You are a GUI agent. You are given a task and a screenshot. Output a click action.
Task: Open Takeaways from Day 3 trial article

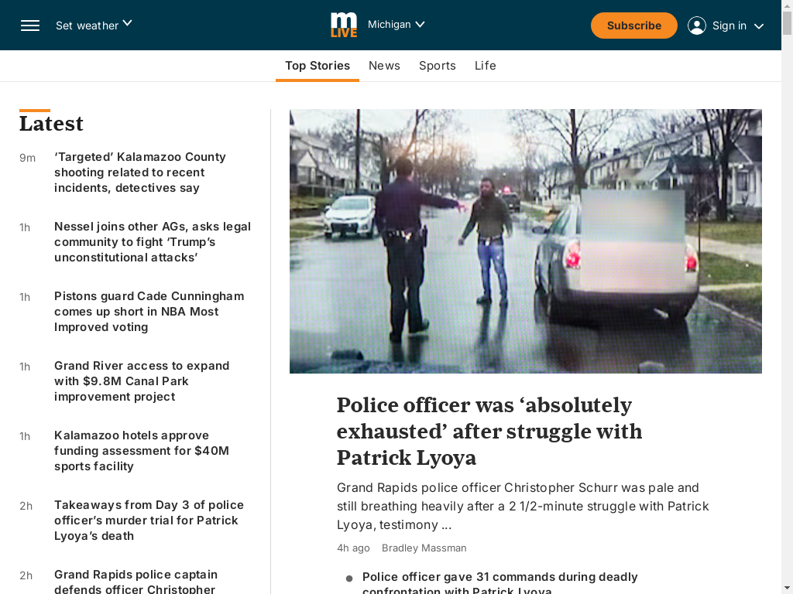pyautogui.click(x=149, y=521)
